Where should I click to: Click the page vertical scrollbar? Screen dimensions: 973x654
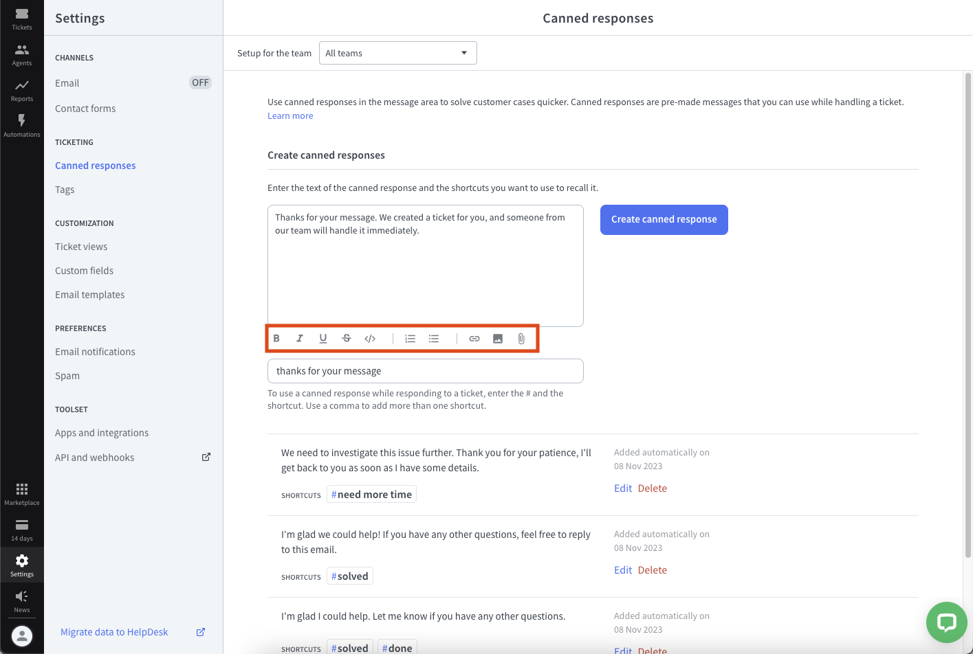tap(967, 316)
